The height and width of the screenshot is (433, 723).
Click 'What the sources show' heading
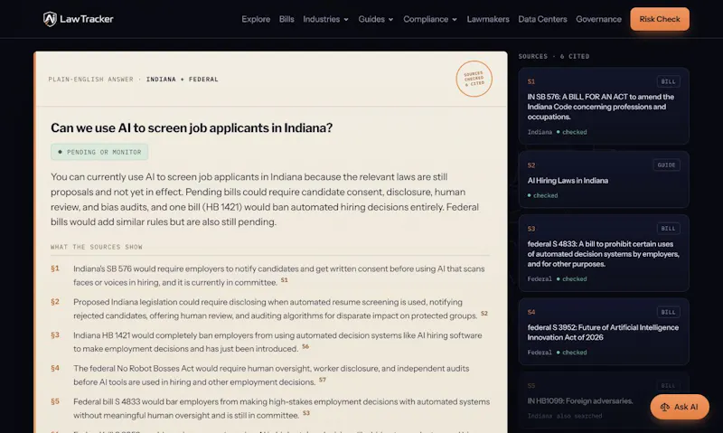click(97, 247)
